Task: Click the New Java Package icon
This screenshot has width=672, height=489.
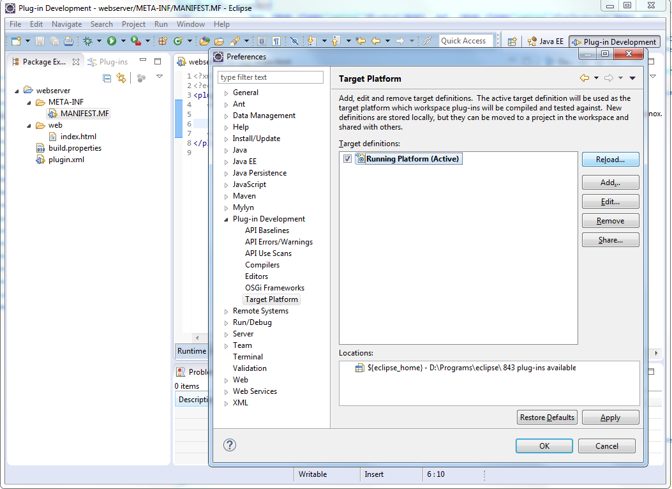Action: pyautogui.click(x=163, y=41)
